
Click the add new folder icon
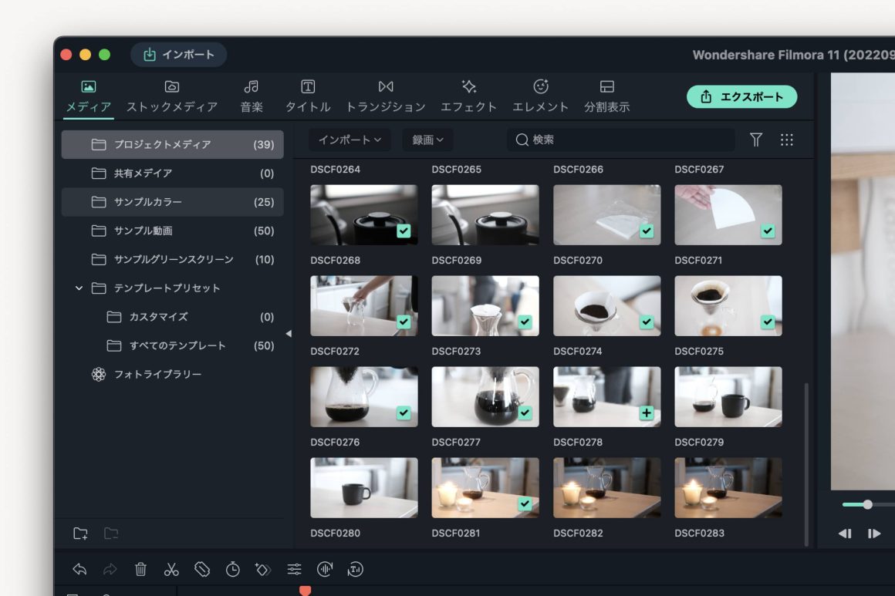coord(80,534)
